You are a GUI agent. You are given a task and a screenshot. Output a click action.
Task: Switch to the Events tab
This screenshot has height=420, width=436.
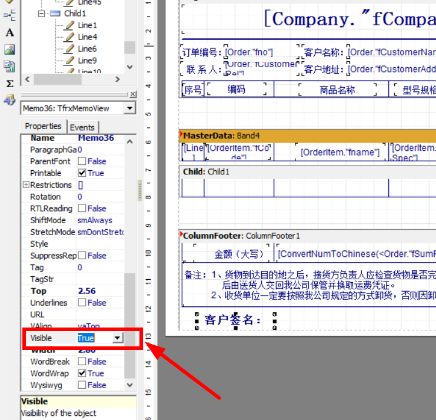click(x=82, y=127)
